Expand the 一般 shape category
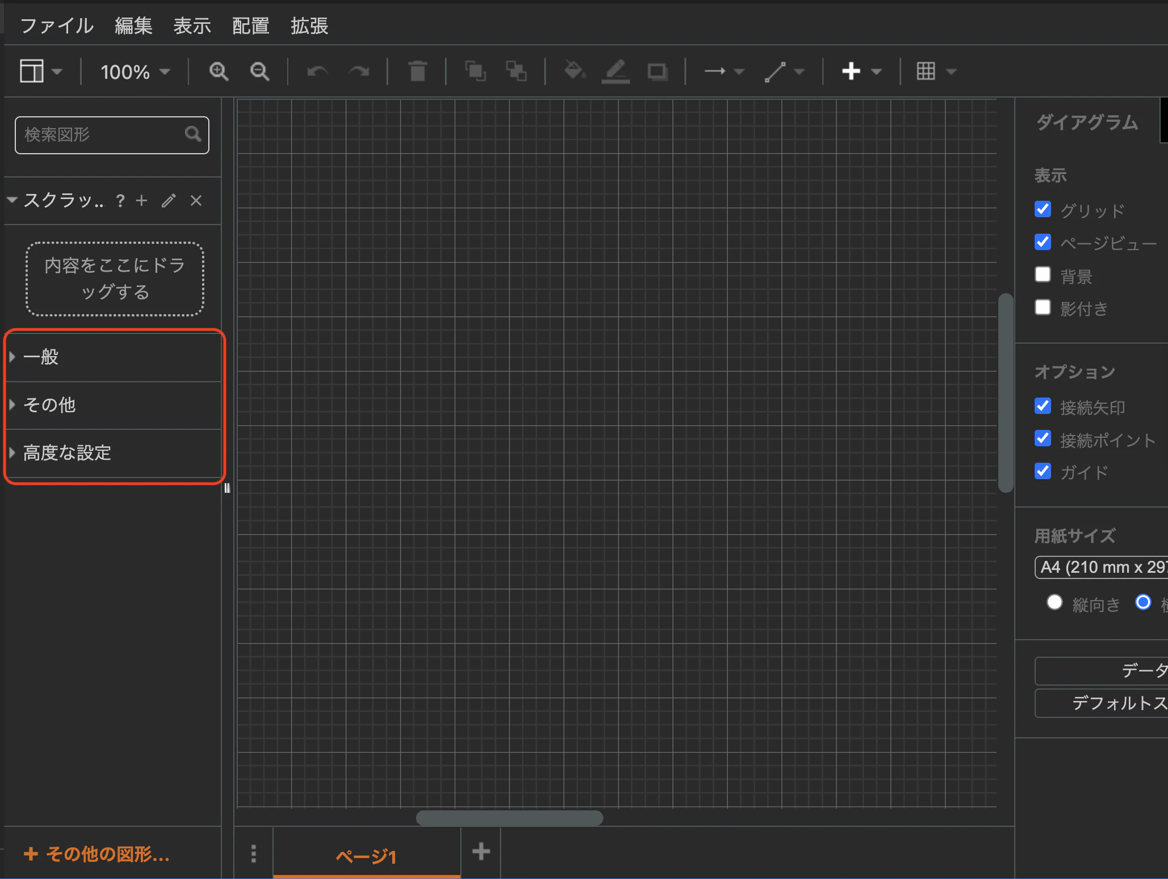Viewport: 1168px width, 879px height. [41, 357]
